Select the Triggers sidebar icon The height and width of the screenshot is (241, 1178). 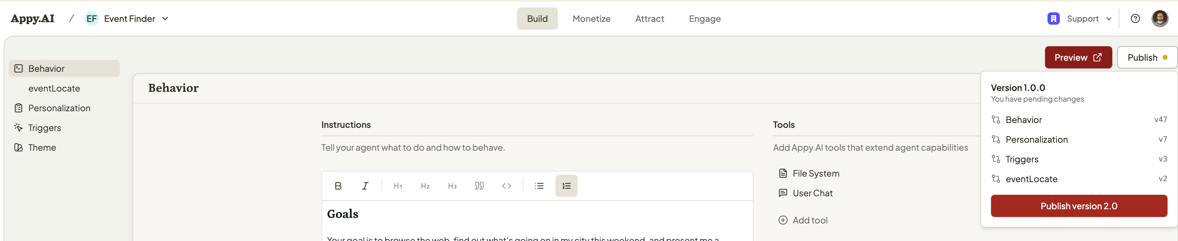[x=18, y=127]
